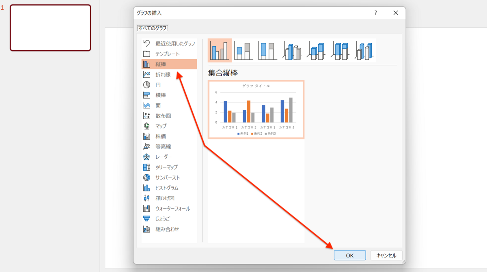Click the テンプレート label
The height and width of the screenshot is (272, 487).
pyautogui.click(x=167, y=54)
